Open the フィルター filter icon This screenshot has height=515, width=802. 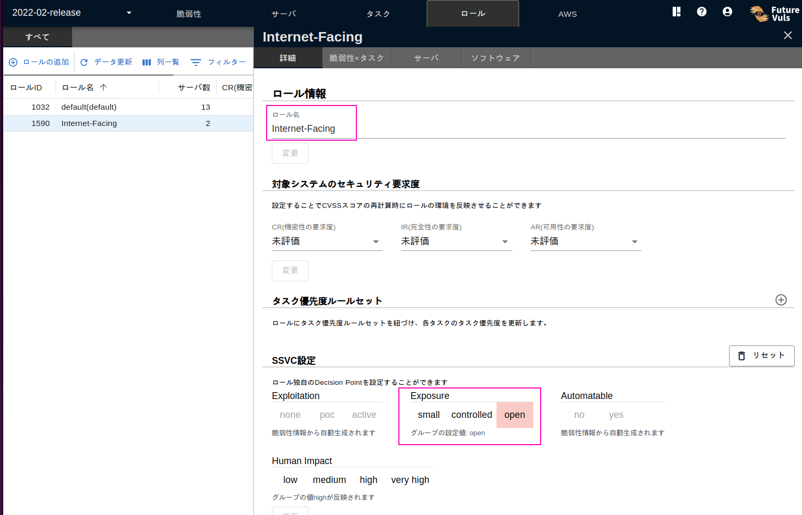195,61
